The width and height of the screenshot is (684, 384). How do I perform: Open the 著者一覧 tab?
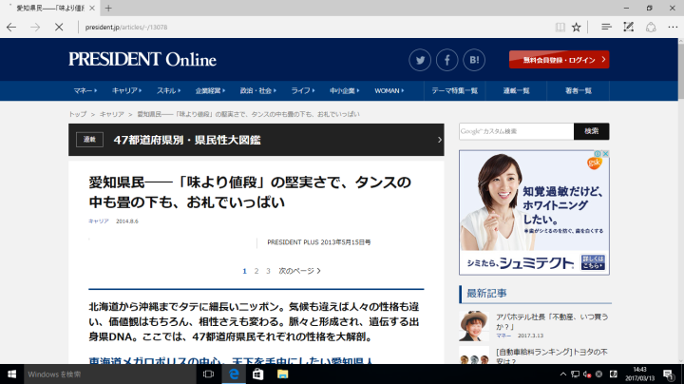[578, 90]
